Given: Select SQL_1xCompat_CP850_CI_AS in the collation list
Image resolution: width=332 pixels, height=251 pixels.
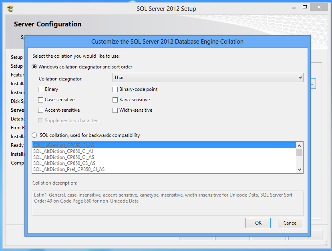Looking at the screenshot, I should [x=164, y=145].
